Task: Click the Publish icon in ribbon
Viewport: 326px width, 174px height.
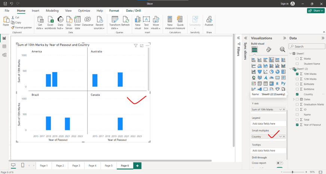Action: (209, 21)
